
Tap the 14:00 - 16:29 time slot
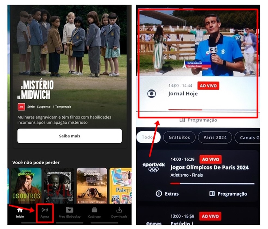[x=182, y=159]
